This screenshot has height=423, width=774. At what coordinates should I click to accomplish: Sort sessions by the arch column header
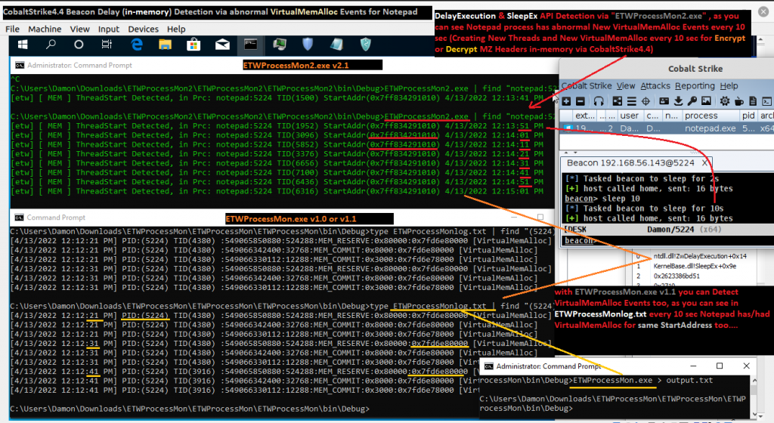click(x=766, y=116)
